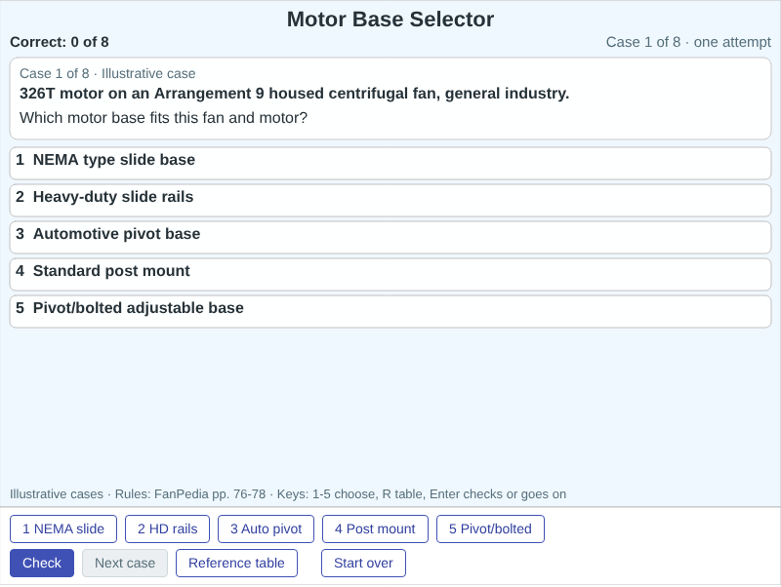This screenshot has width=781, height=587.
Task: Click the Correct: 0 of 8 score
Action: [60, 42]
